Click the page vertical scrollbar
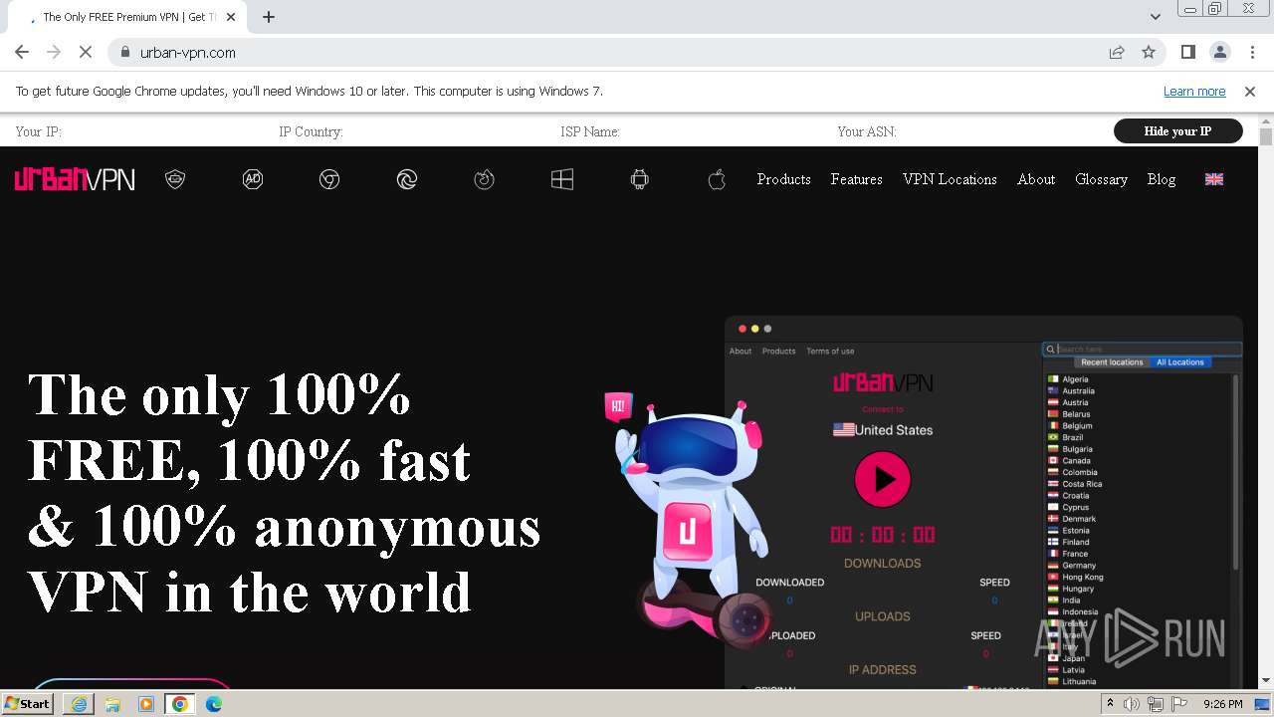 pos(1266,403)
